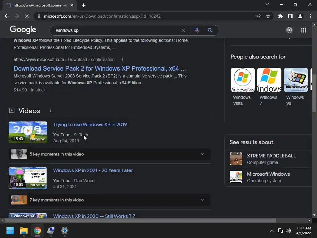Toggle Chrome side panel
317x238 pixels.
pyautogui.click(x=290, y=16)
